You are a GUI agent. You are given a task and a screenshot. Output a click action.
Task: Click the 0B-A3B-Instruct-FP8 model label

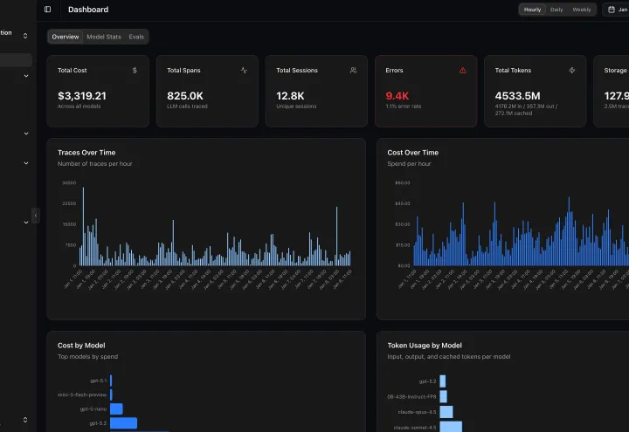click(x=411, y=397)
